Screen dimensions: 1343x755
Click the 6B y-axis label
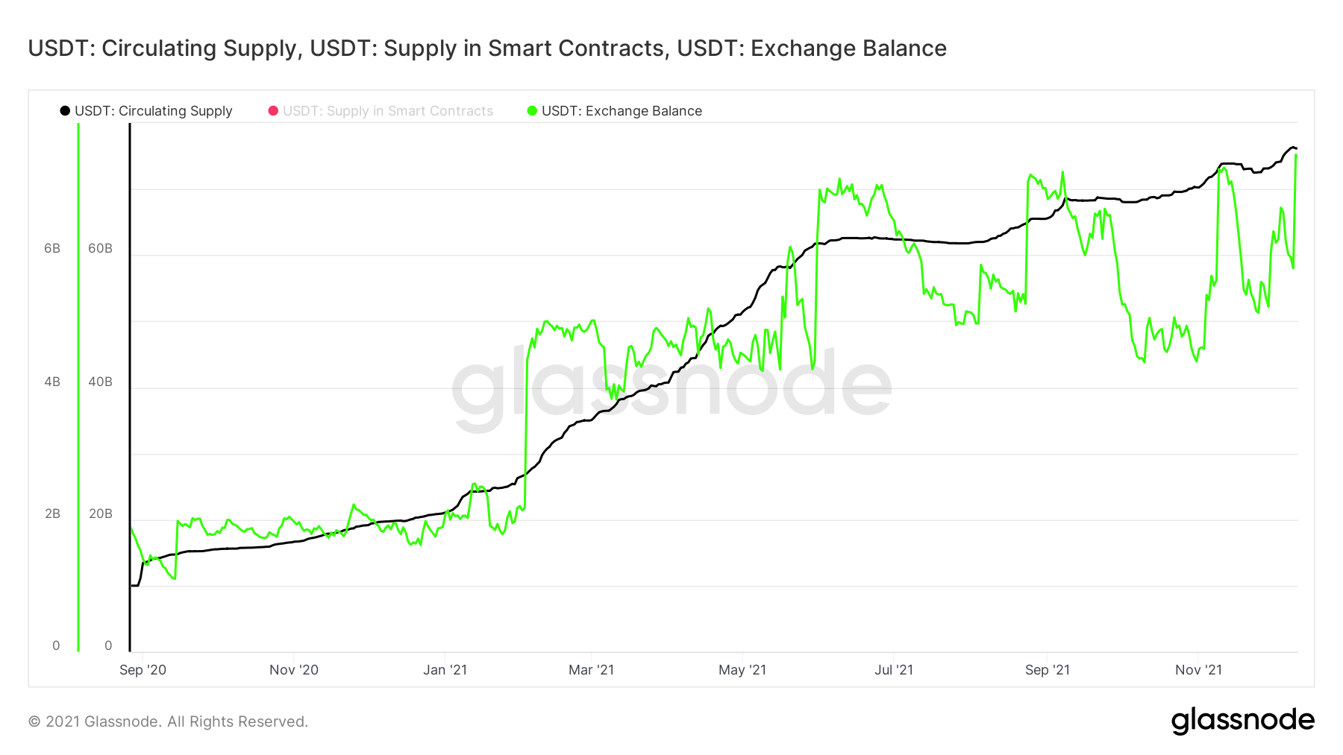(52, 248)
